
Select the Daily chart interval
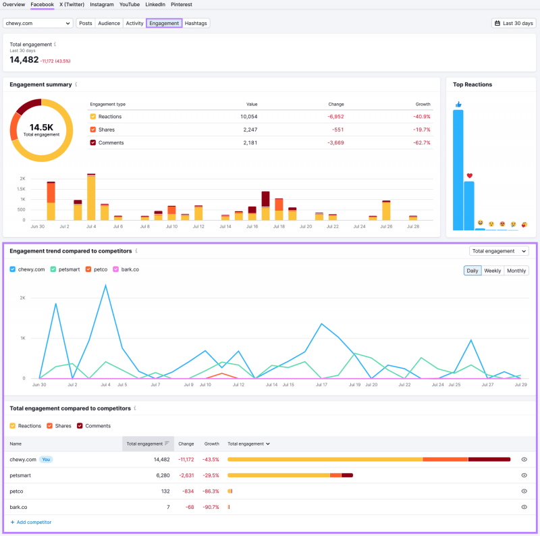point(472,271)
